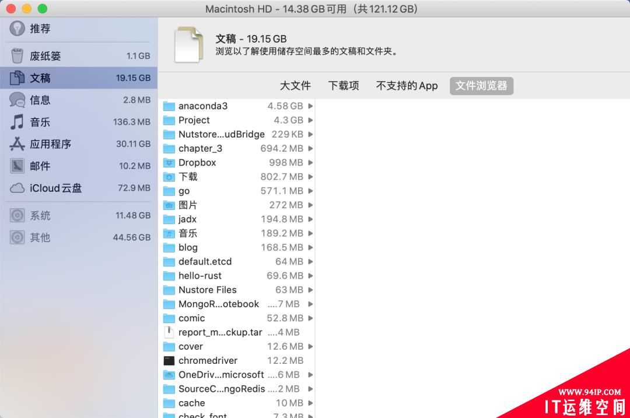Viewport: 630px width, 418px height.
Task: Expand the default.etcd folder arrow
Action: (x=310, y=261)
